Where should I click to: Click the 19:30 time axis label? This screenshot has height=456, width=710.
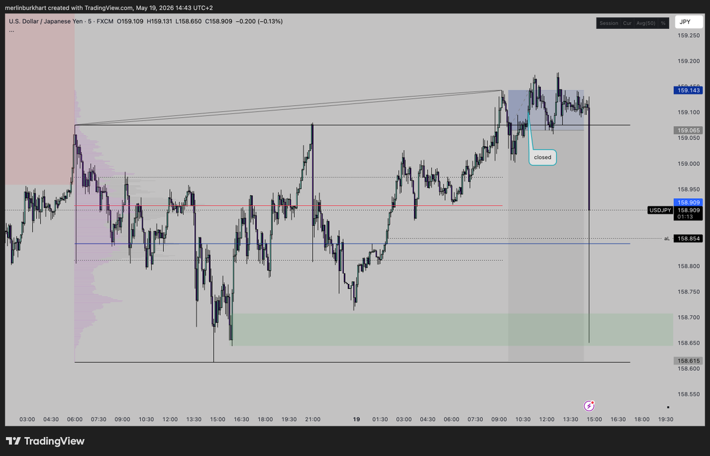(x=666, y=419)
